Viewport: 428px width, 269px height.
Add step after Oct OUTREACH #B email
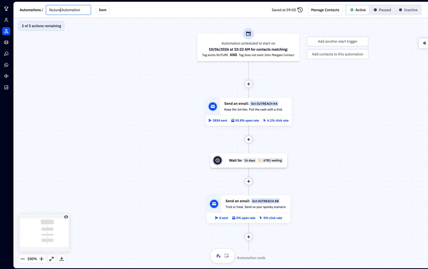(x=249, y=237)
